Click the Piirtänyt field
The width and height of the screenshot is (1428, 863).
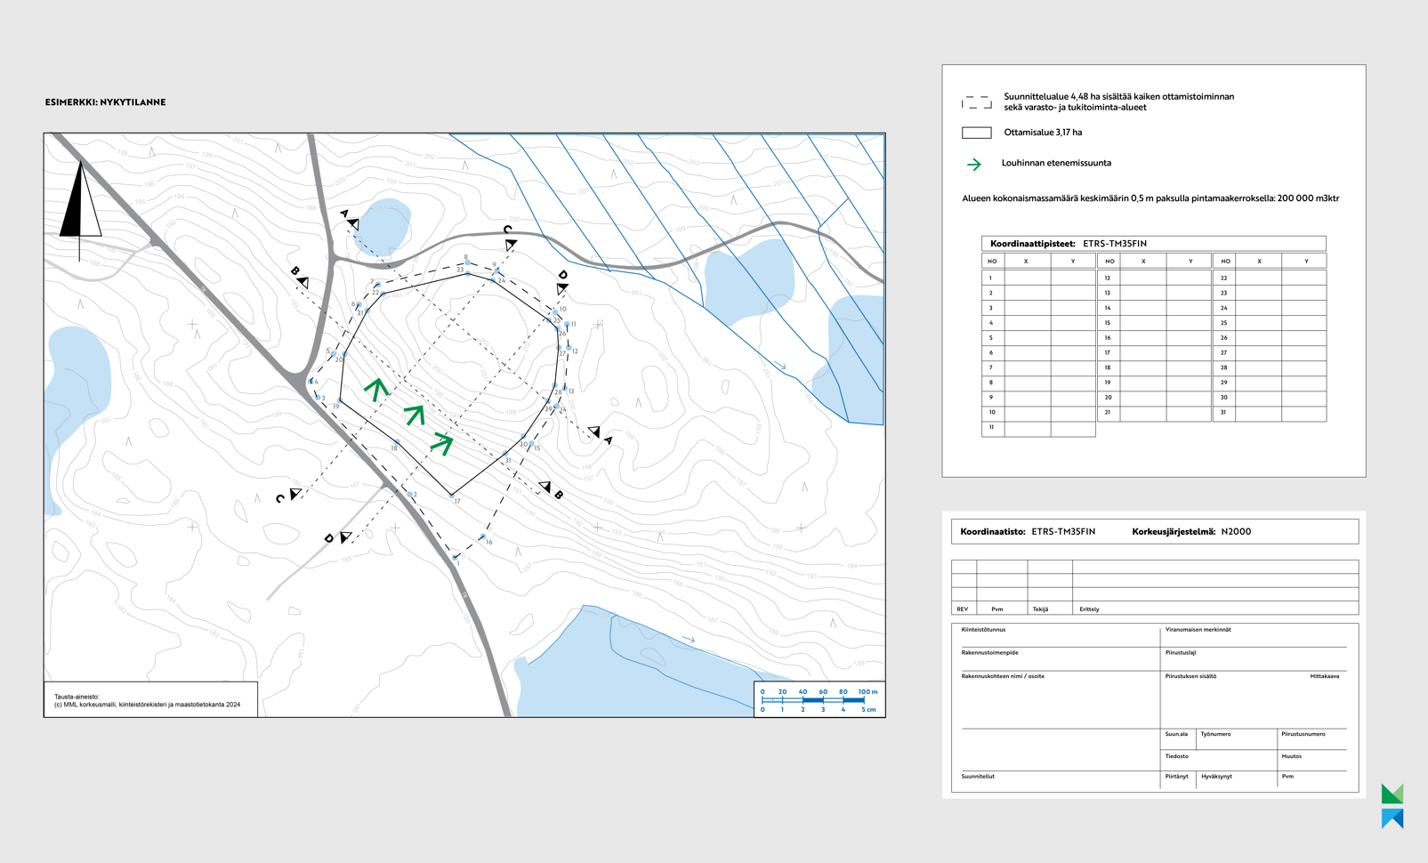click(x=1178, y=780)
